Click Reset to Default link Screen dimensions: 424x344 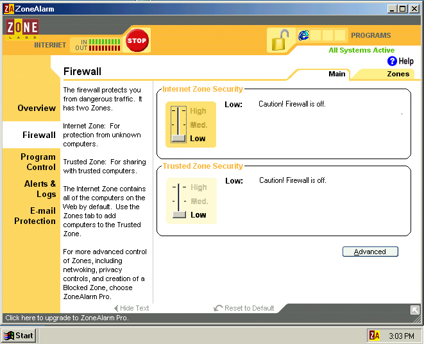pos(244,308)
